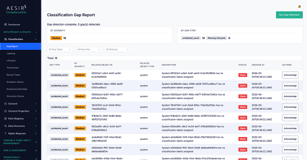Click the Data Discovery magnifier icon
Viewport: 307px width, 160px height.
point(6,126)
